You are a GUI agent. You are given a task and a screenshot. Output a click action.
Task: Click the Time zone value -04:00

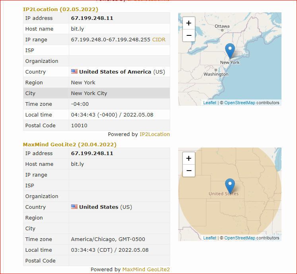click(x=80, y=104)
